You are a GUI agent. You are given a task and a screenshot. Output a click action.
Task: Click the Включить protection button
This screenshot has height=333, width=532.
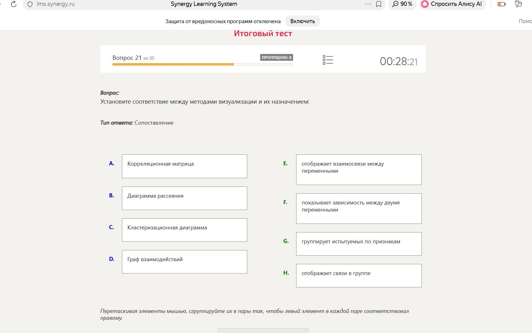pyautogui.click(x=303, y=21)
